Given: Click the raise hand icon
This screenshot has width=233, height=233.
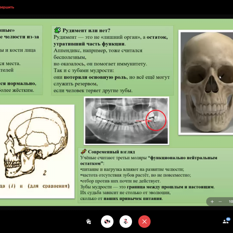Looking at the screenshot, I should [x=89, y=221].
